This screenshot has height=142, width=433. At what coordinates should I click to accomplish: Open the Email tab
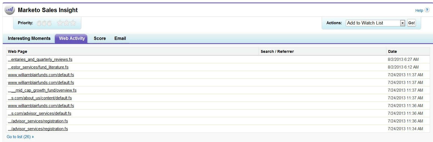pyautogui.click(x=120, y=38)
